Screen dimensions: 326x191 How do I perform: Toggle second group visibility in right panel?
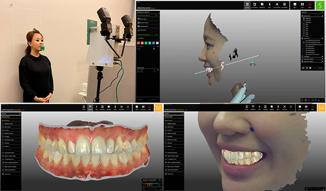pos(304,20)
